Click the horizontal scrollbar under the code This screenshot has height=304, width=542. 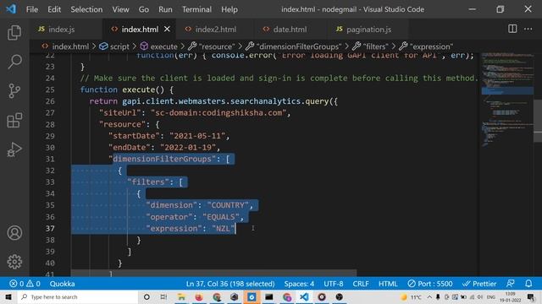tap(213, 274)
